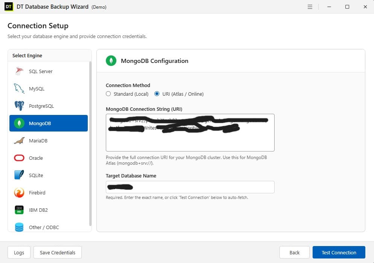Choose Other / ODBC engine label
The image size is (374, 263).
44,227
